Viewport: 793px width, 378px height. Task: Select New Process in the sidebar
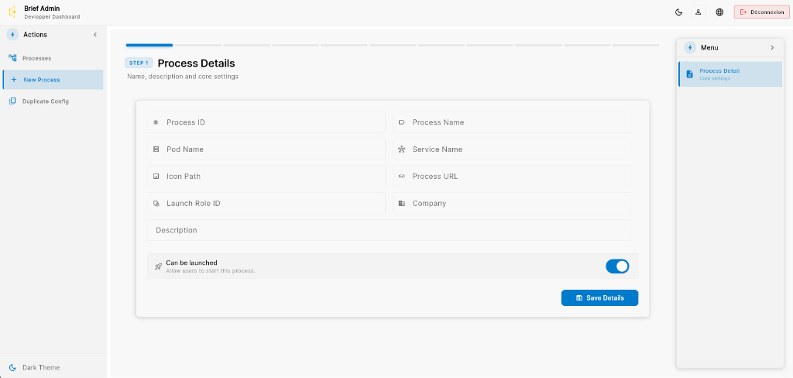coord(53,80)
